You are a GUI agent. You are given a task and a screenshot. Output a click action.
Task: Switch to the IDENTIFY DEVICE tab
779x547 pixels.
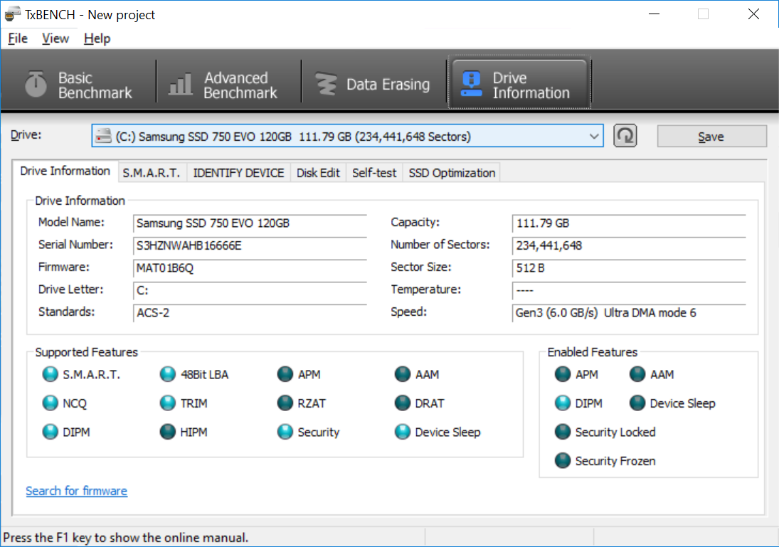238,173
